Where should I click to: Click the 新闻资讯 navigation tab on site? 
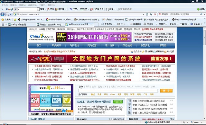57,45
